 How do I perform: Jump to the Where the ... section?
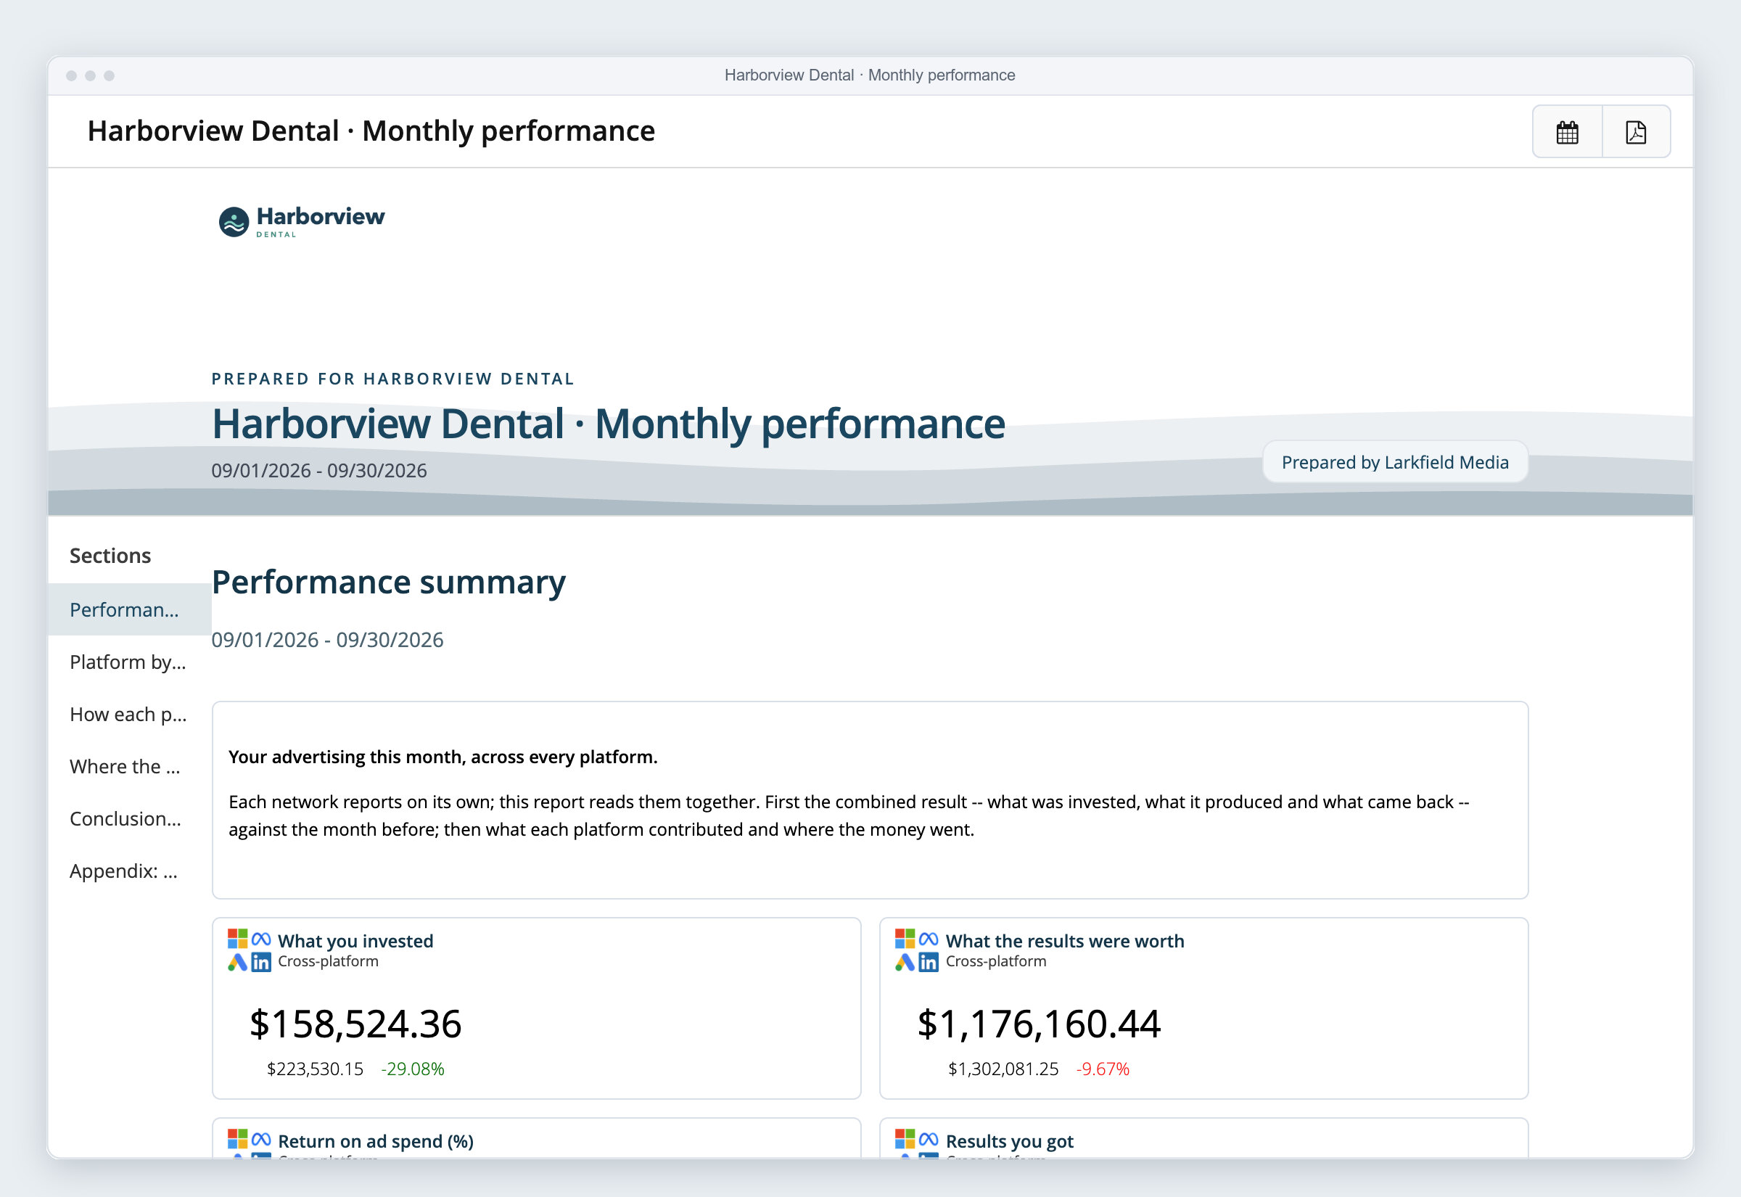130,767
